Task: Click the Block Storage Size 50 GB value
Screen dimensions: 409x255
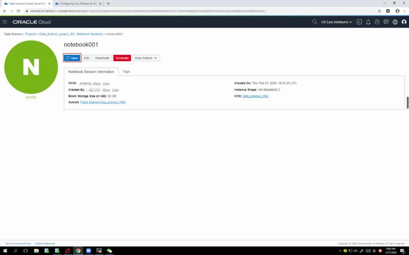Action: coord(112,96)
